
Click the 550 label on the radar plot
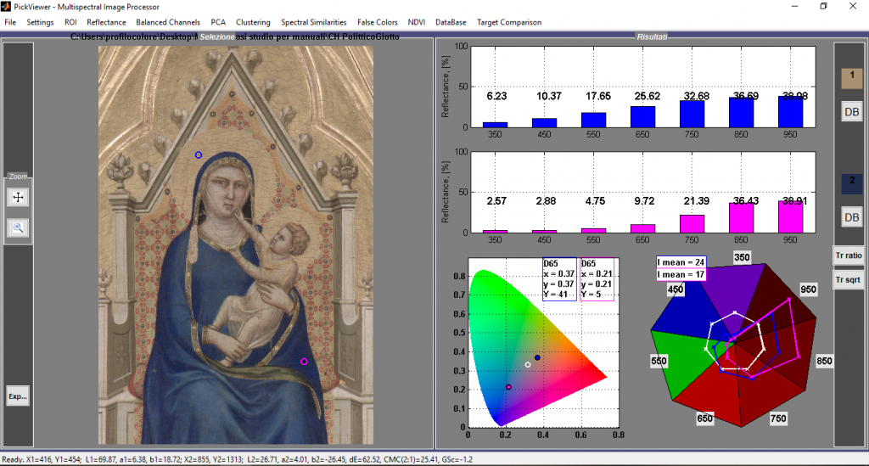[659, 361]
